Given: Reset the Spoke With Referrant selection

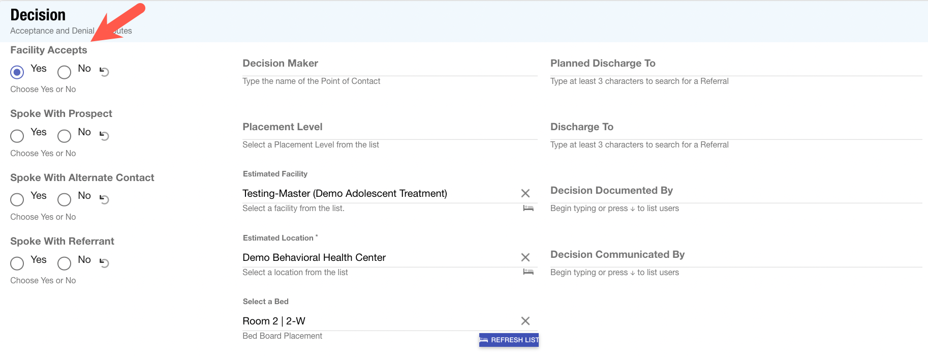Looking at the screenshot, I should coord(104,263).
